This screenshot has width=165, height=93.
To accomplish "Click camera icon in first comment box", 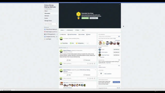I will 90,64.
